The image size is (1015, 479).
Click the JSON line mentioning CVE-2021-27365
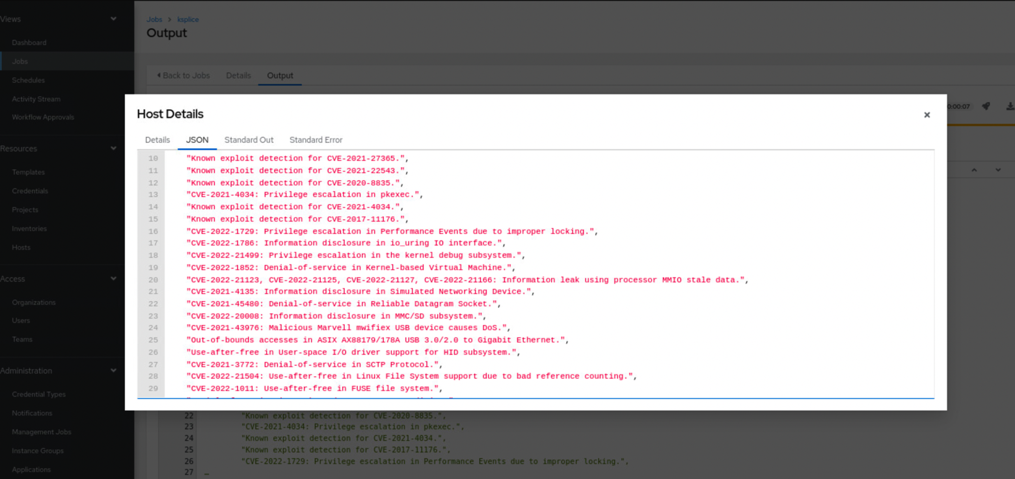[297, 159]
